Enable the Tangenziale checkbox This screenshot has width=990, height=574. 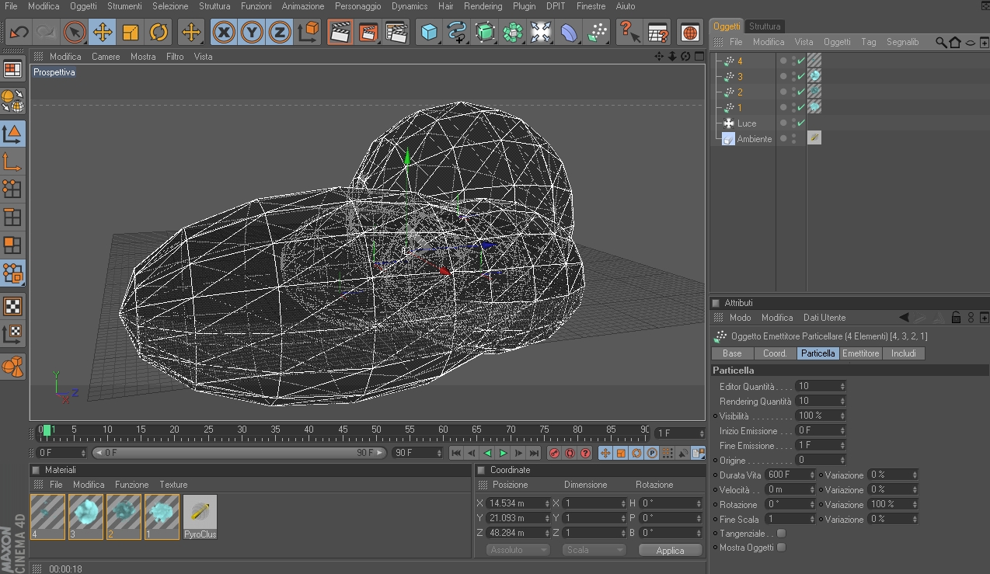781,533
